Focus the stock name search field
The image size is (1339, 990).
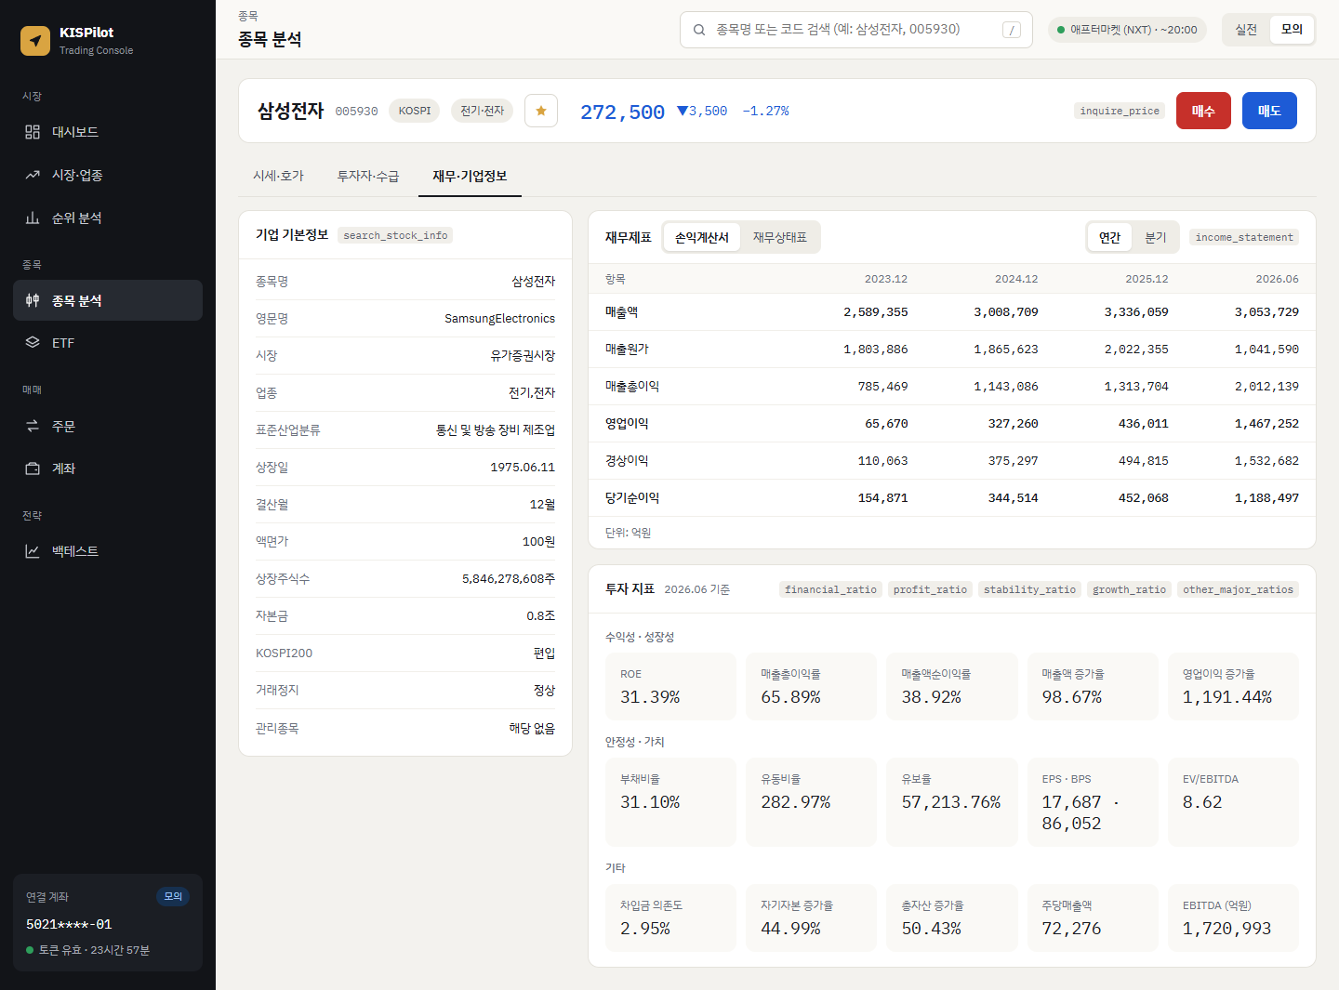tap(855, 30)
